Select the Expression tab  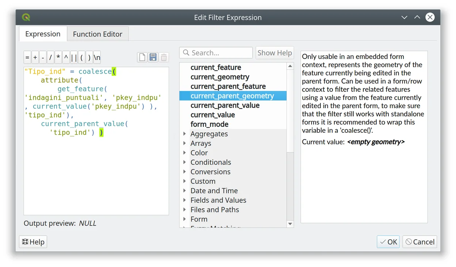click(x=43, y=34)
